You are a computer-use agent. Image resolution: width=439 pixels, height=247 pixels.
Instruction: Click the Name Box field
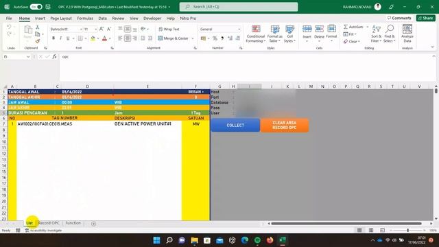[16, 57]
